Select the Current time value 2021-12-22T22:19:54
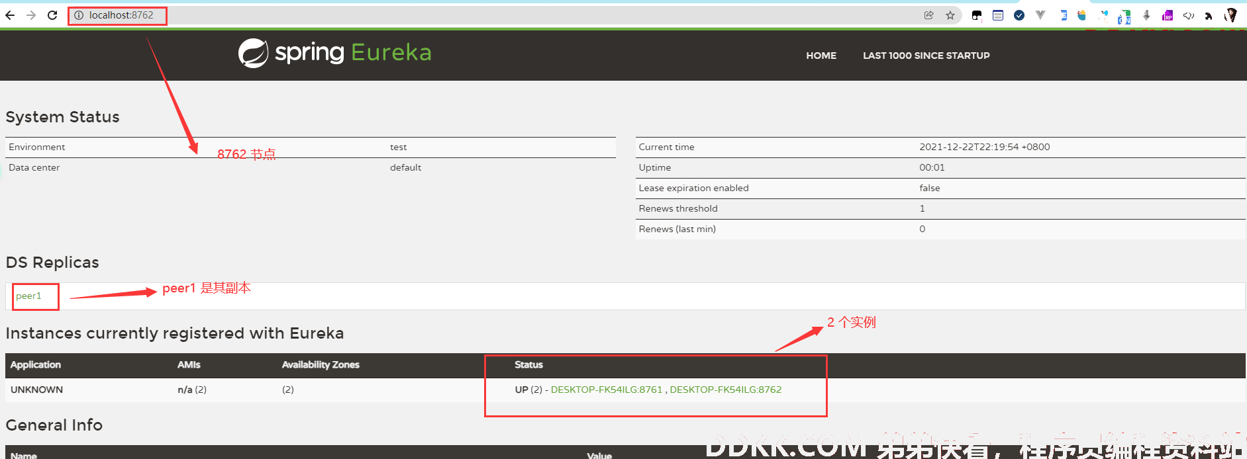1247x459 pixels. (984, 147)
